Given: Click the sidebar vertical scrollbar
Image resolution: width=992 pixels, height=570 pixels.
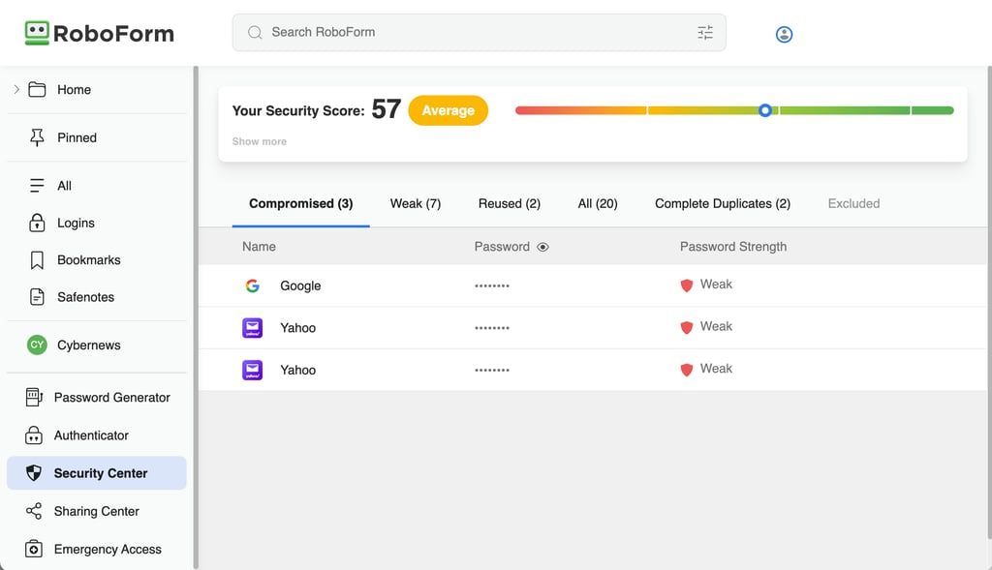Looking at the screenshot, I should click(196, 317).
